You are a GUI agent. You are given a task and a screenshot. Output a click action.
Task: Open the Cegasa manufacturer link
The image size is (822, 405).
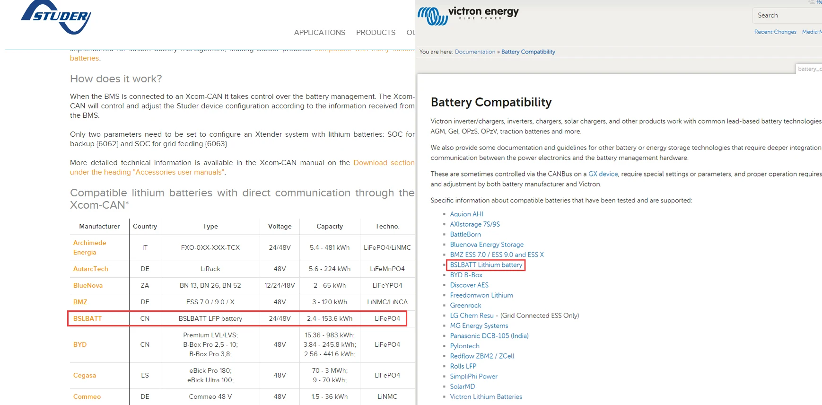tap(84, 375)
